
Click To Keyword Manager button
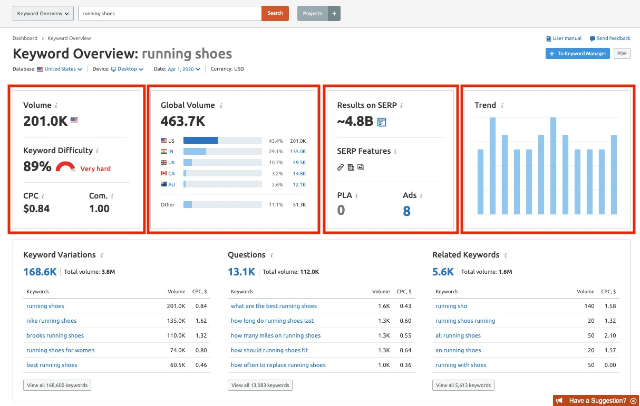(578, 54)
